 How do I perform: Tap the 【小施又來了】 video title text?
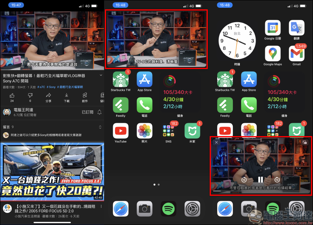[x=55, y=209]
